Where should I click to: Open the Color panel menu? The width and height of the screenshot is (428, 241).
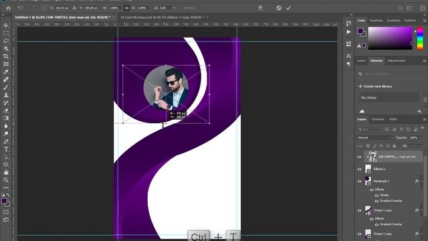425,21
